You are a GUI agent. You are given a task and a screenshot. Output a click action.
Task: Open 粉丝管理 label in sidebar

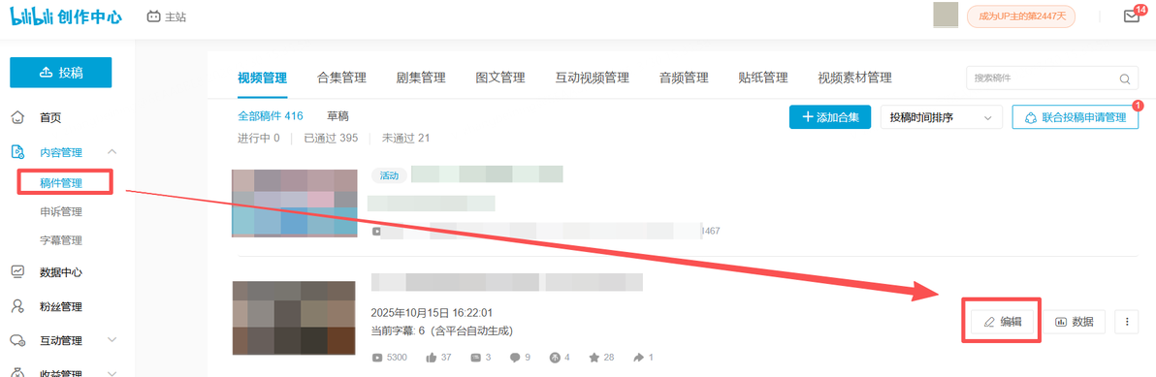[x=61, y=307]
